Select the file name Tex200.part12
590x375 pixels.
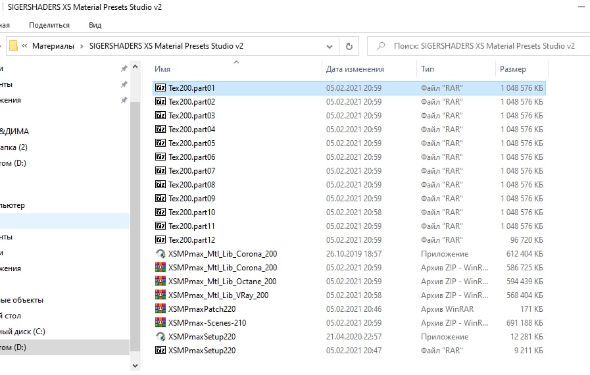click(191, 240)
